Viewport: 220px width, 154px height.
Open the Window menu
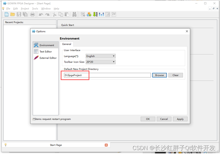(x=46, y=9)
